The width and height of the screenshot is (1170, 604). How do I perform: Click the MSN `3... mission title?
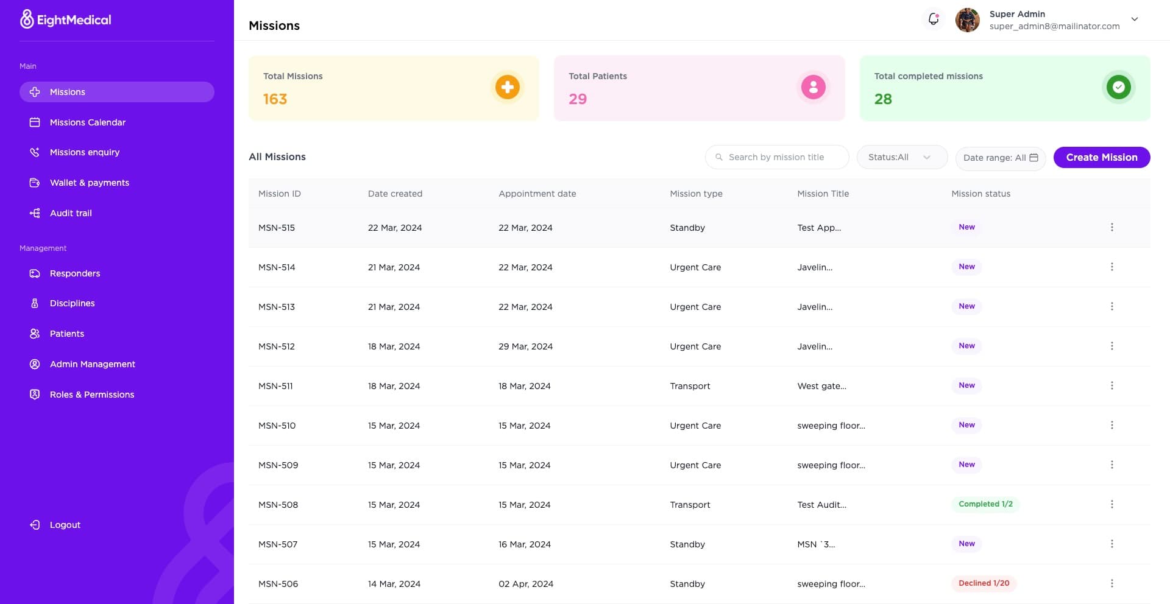816,544
